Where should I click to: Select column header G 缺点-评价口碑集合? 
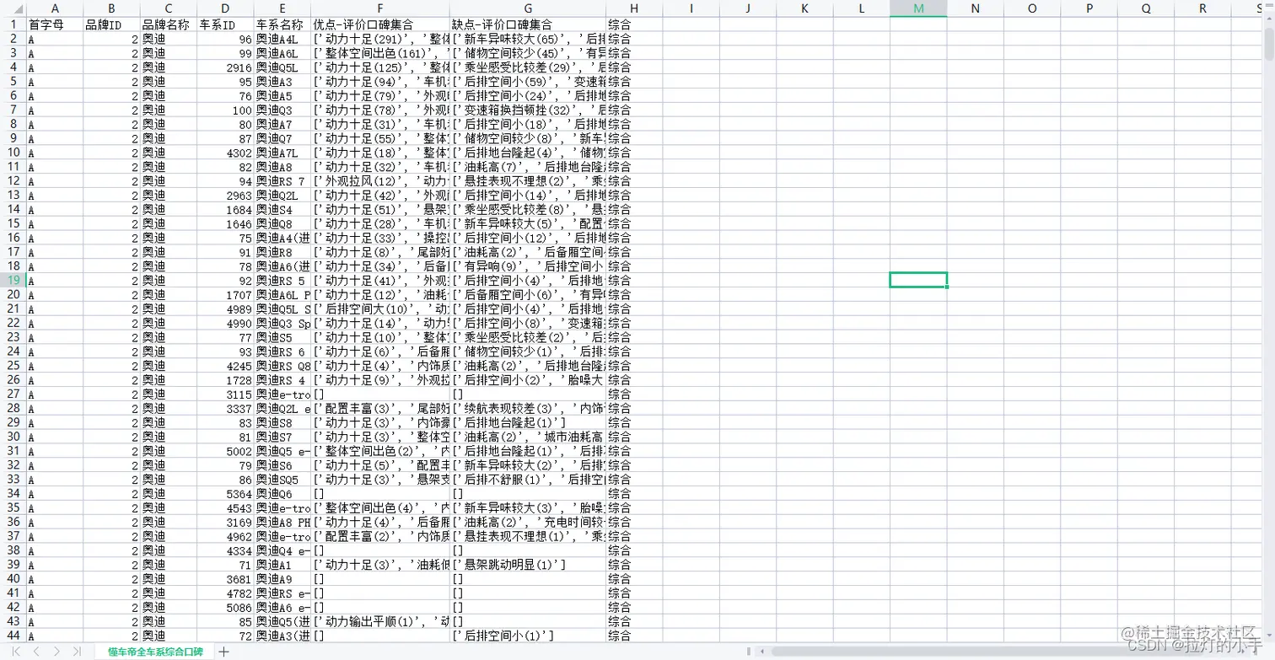coord(528,8)
